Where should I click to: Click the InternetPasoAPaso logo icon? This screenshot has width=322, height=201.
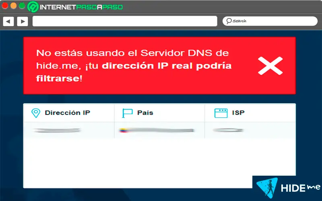click(x=33, y=7)
